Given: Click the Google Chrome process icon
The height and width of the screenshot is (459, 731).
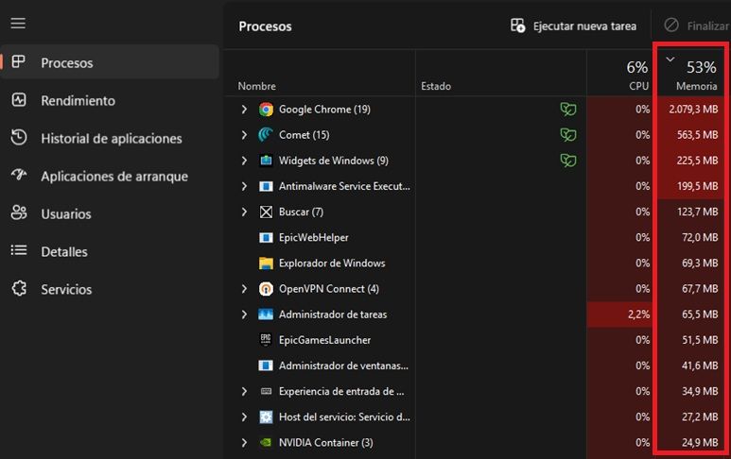Looking at the screenshot, I should click(x=266, y=110).
